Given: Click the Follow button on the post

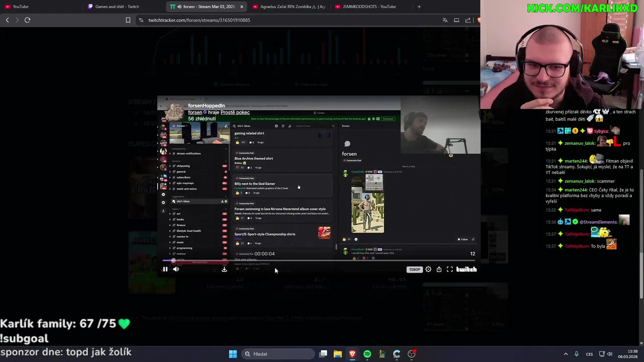Looking at the screenshot, I should [462, 239].
